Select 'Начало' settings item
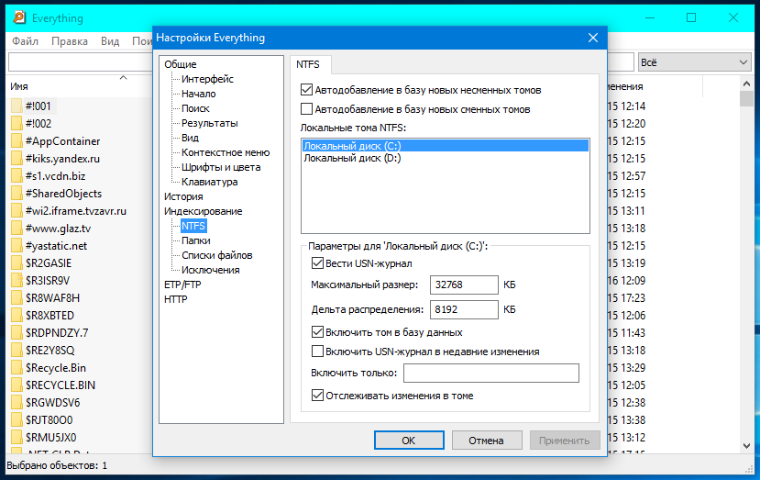Image resolution: width=760 pixels, height=480 pixels. [199, 94]
